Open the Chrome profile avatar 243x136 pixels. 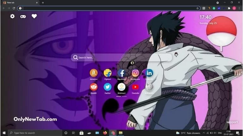234,8
